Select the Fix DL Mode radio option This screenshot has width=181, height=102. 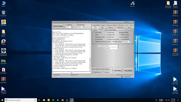[98, 33]
